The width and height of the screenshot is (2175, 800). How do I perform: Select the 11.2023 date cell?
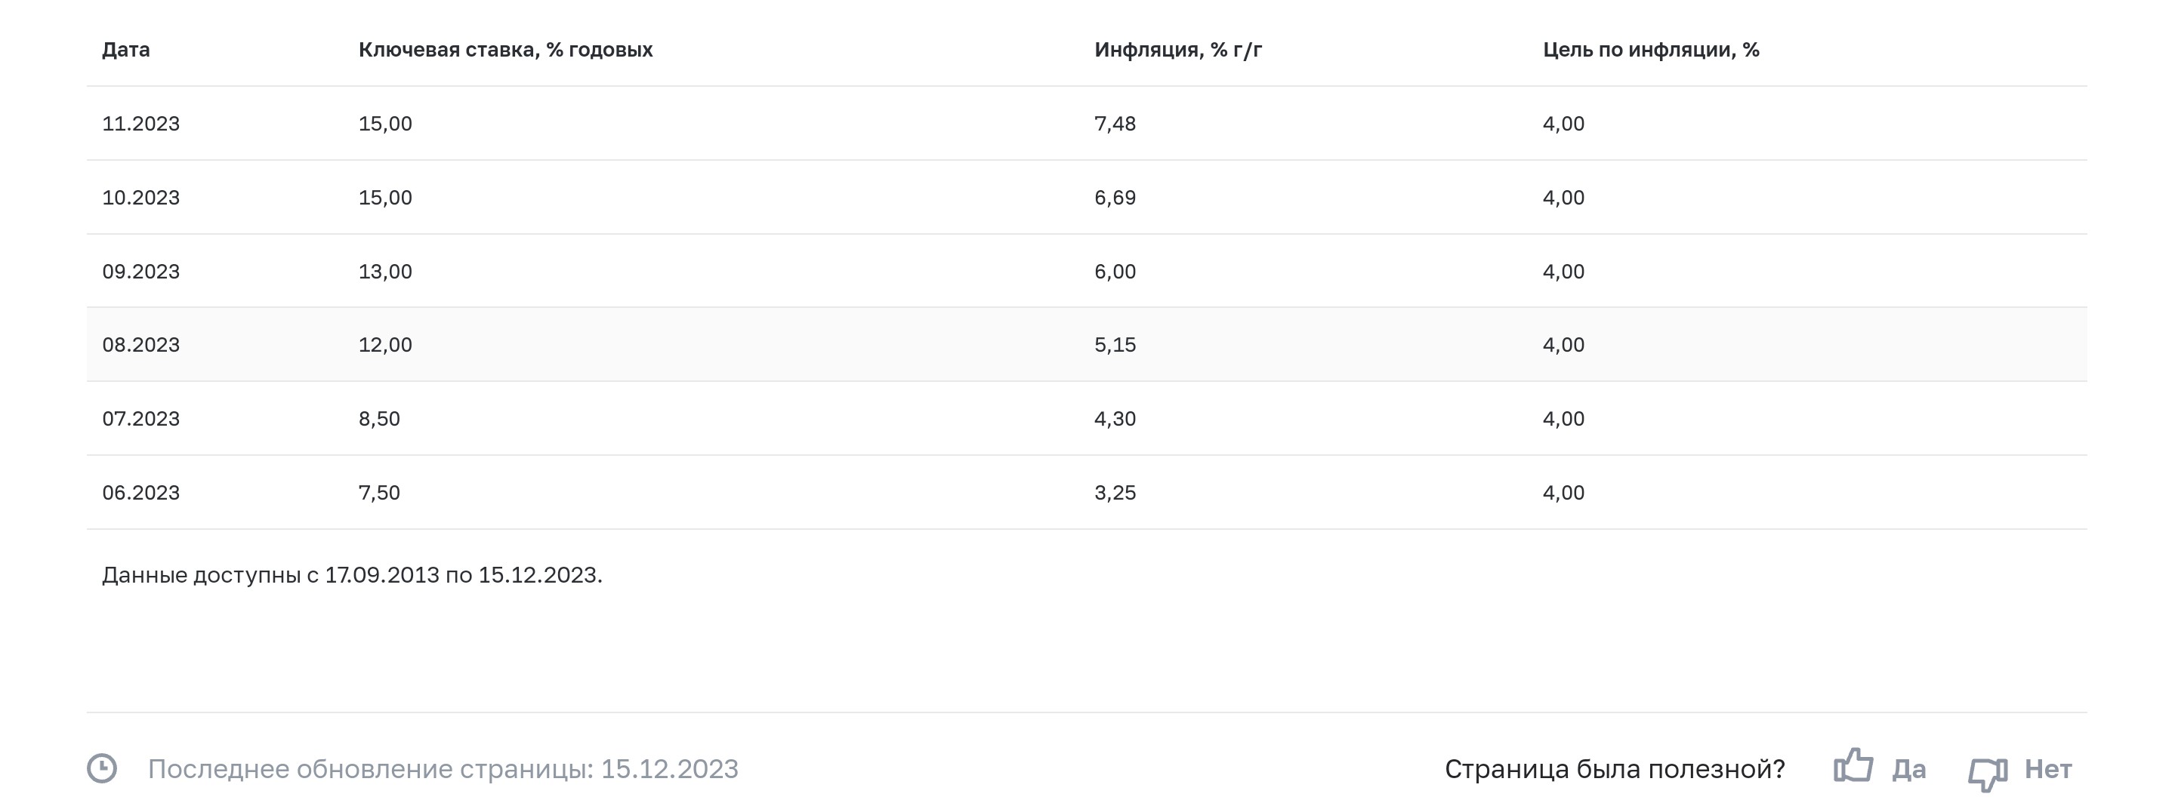(x=141, y=124)
